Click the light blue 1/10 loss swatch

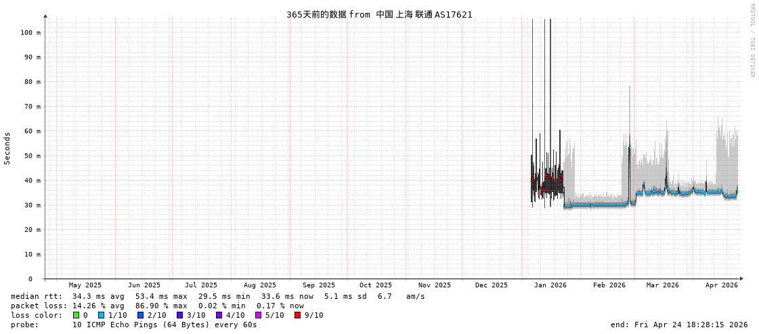coord(101,315)
